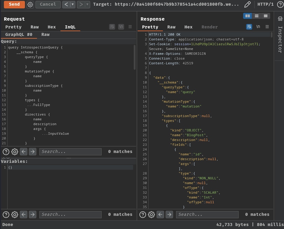Jump to next match in response search
Image resolution: width=284 pixels, height=229 pixels.
click(169, 215)
